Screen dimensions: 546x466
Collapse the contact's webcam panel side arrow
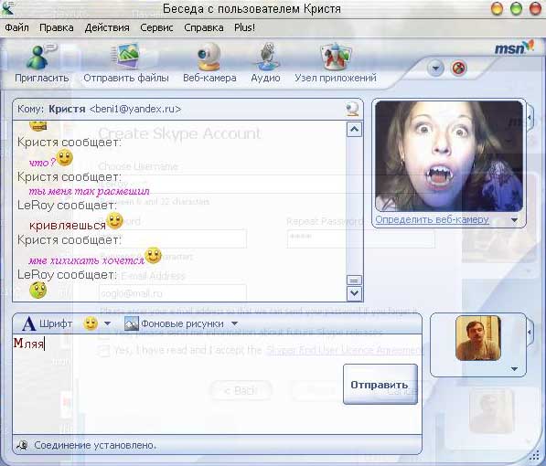[530, 118]
